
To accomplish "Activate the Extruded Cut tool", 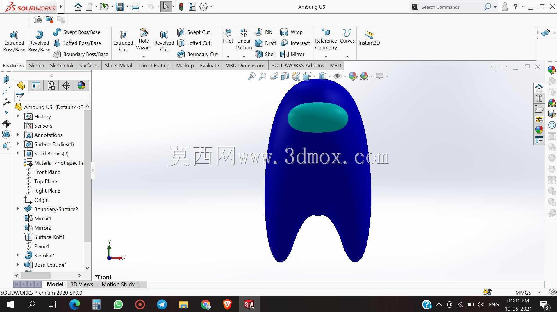I will coord(123,41).
